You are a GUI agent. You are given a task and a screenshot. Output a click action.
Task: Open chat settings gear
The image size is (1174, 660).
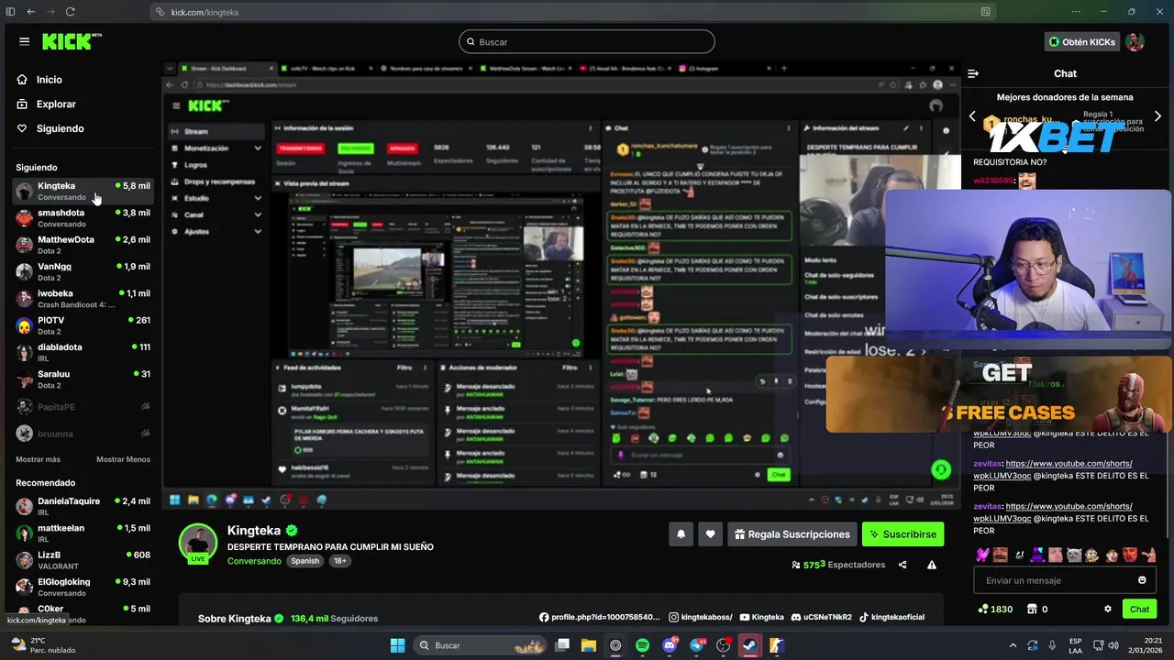(x=1107, y=609)
